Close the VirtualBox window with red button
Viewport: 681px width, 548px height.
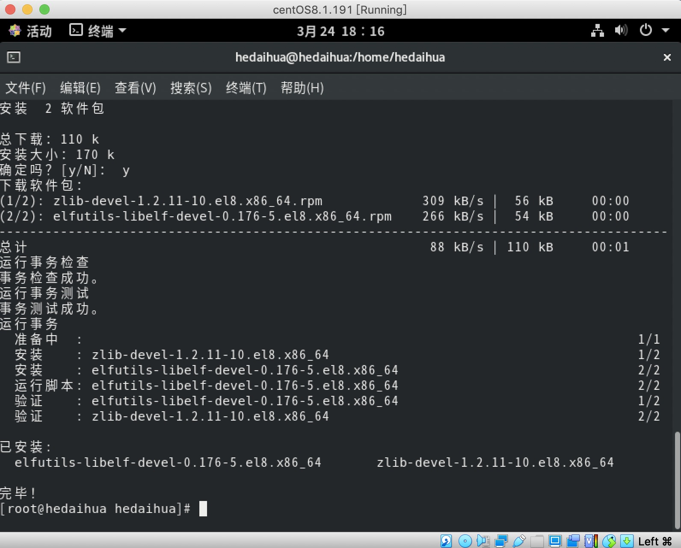[x=10, y=9]
